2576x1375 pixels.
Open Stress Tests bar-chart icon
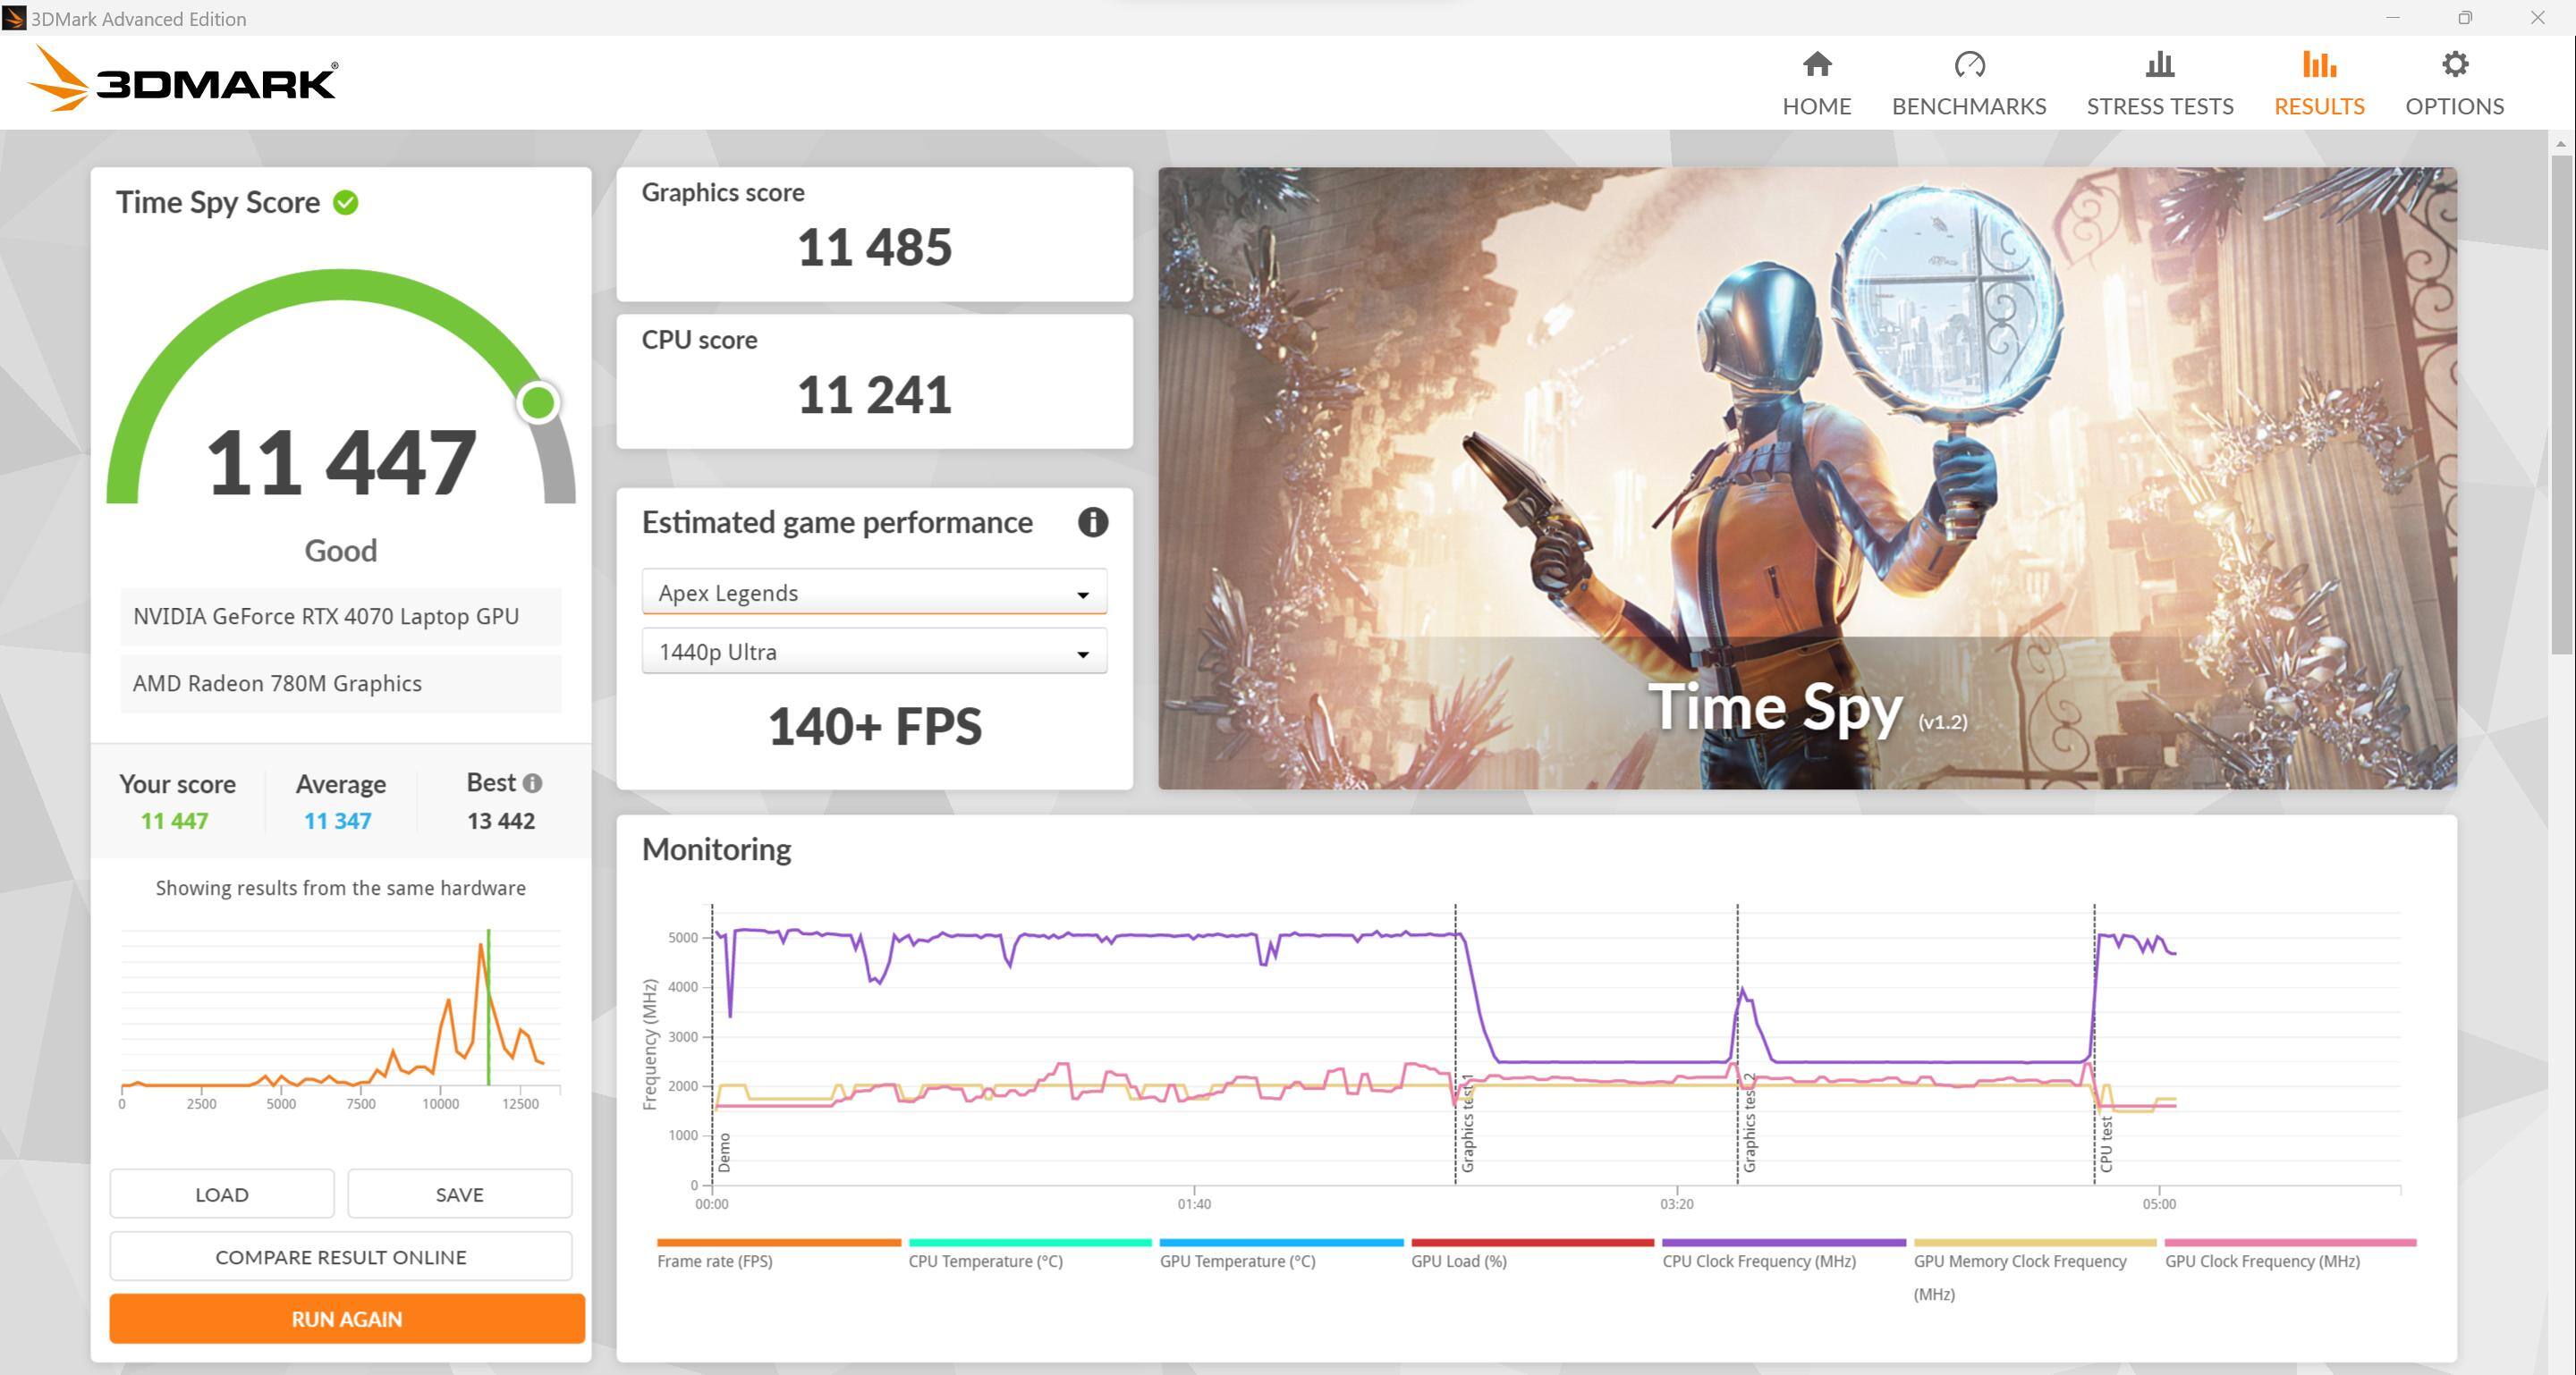[x=2159, y=66]
